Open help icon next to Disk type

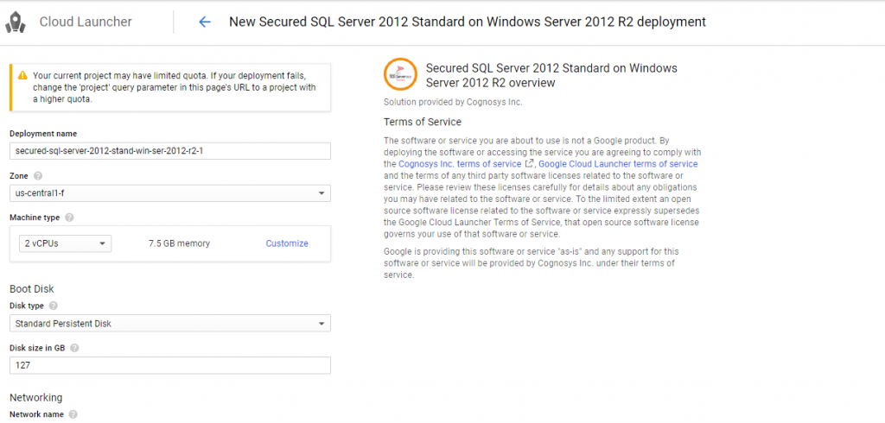click(x=54, y=306)
